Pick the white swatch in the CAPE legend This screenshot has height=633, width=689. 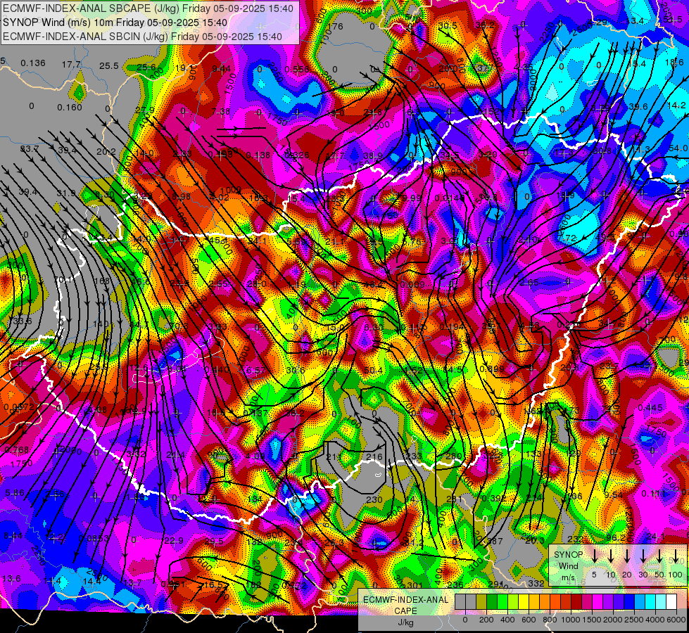point(671,602)
